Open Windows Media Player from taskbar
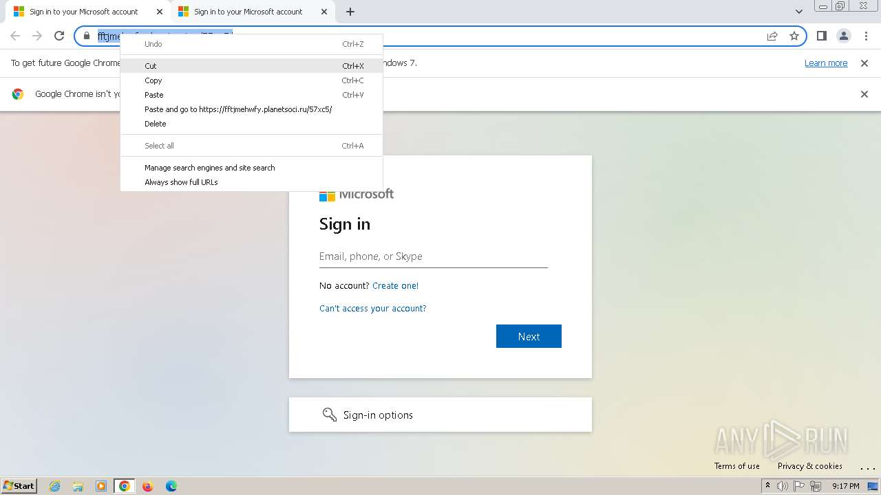Viewport: 881px width, 495px height. 101,486
